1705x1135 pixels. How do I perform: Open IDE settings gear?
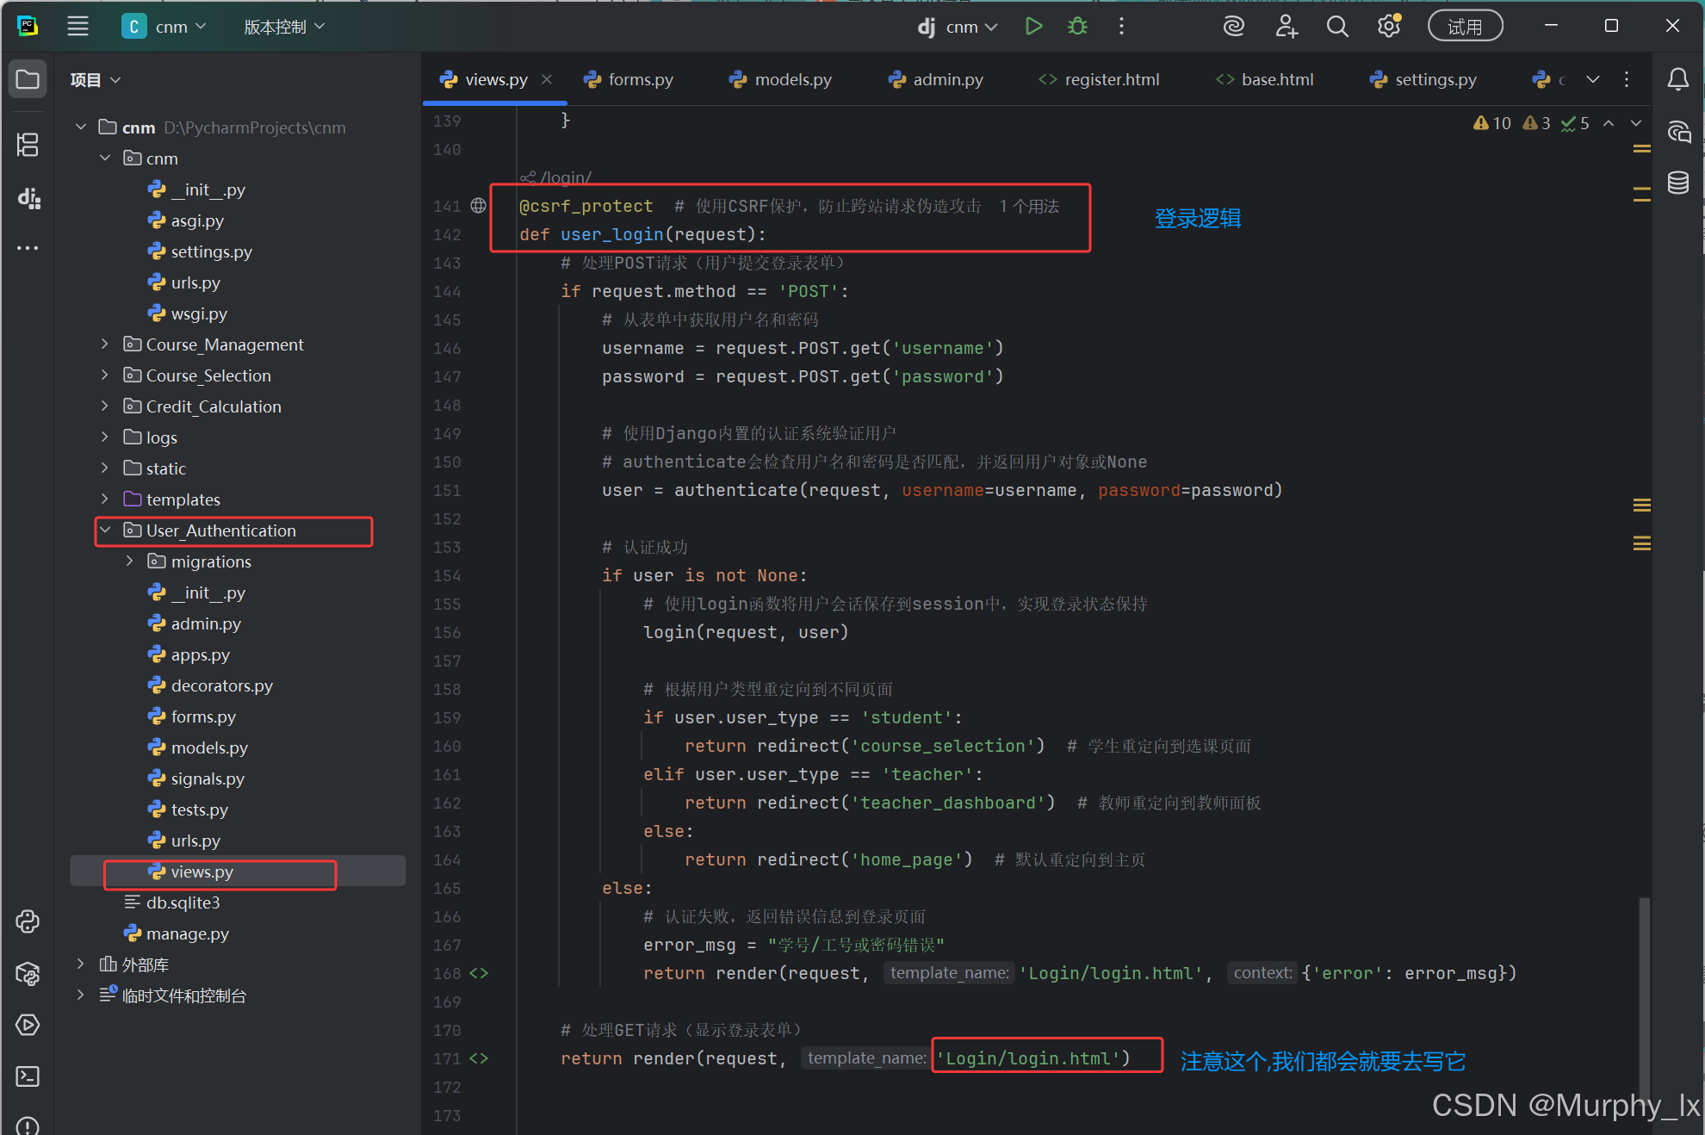click(1389, 27)
